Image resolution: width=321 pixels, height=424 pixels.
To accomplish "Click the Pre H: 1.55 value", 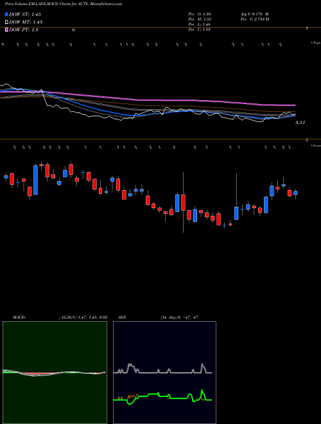I will 200,19.
